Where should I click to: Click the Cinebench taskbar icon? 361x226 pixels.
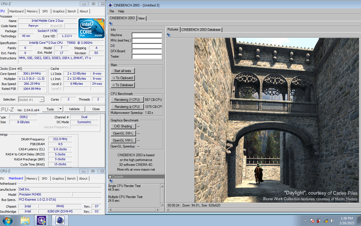coord(60,220)
